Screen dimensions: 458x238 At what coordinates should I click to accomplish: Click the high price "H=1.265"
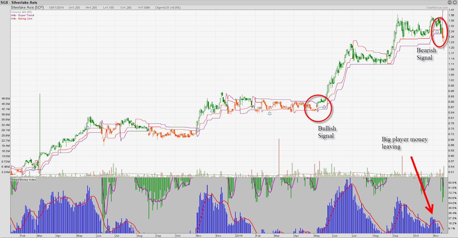(x=91, y=8)
